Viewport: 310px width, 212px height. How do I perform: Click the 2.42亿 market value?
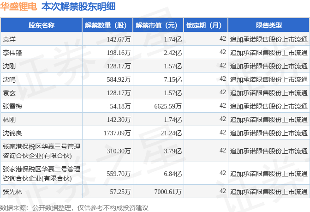[x=173, y=53]
